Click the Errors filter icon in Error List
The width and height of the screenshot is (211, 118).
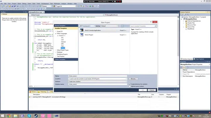pos(30,92)
